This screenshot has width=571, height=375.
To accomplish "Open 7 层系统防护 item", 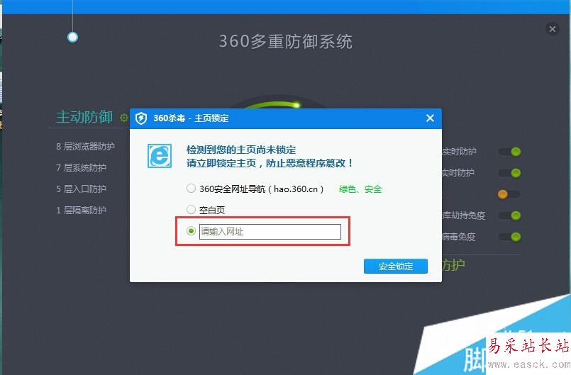I will [x=81, y=167].
